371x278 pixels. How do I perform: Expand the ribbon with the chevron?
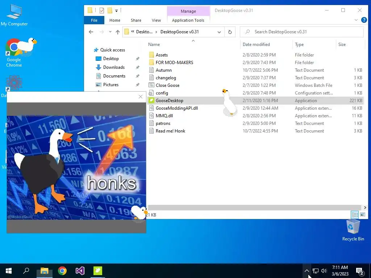pos(356,20)
